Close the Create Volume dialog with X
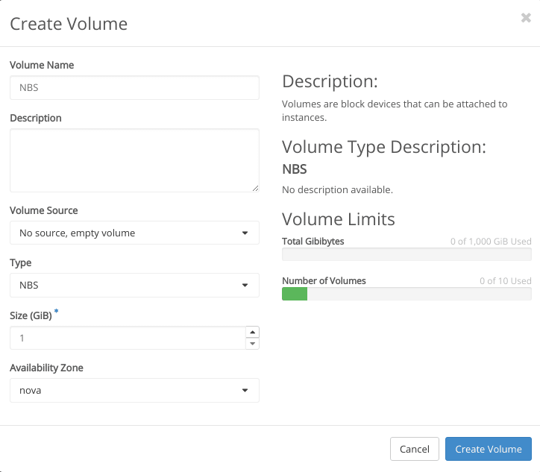The height and width of the screenshot is (472, 540). coord(526,19)
